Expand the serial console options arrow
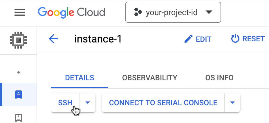The image size is (269, 123). tap(232, 102)
